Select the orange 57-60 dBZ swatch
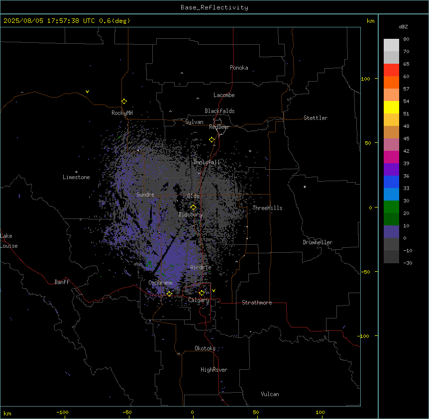This screenshot has height=419, width=429. (x=391, y=82)
